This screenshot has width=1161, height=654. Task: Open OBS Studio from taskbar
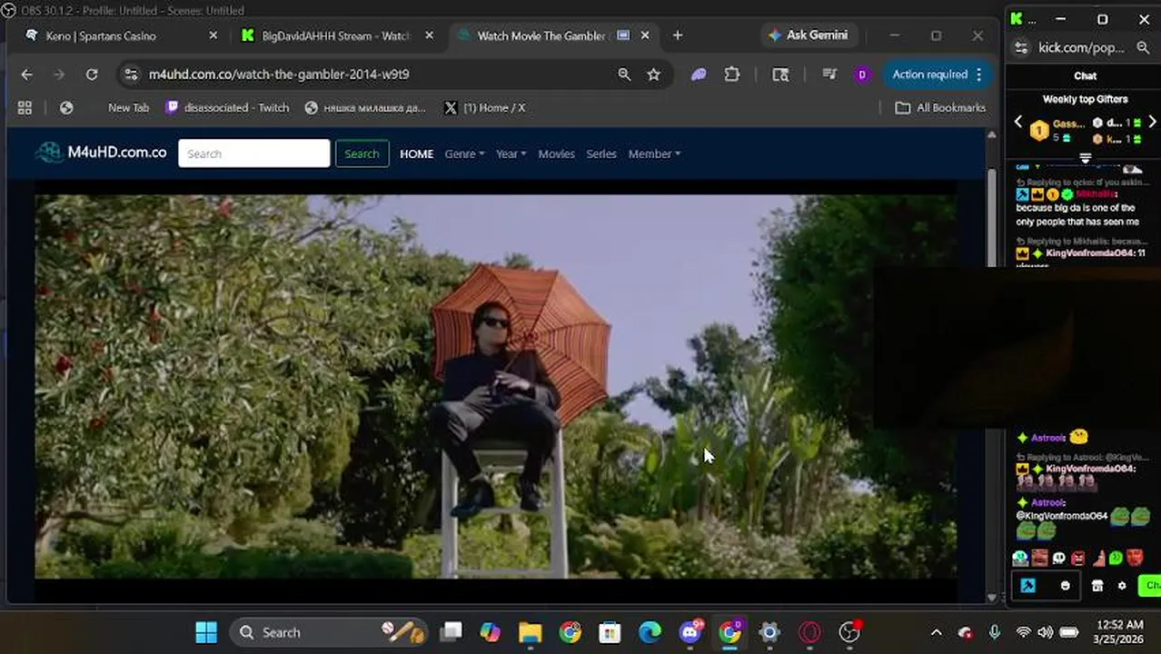[849, 632]
